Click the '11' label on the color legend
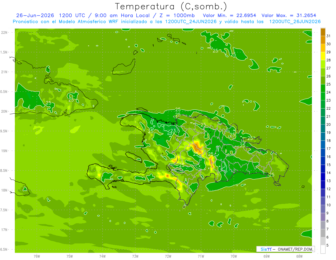This screenshot has width=336, height=260. point(328,197)
